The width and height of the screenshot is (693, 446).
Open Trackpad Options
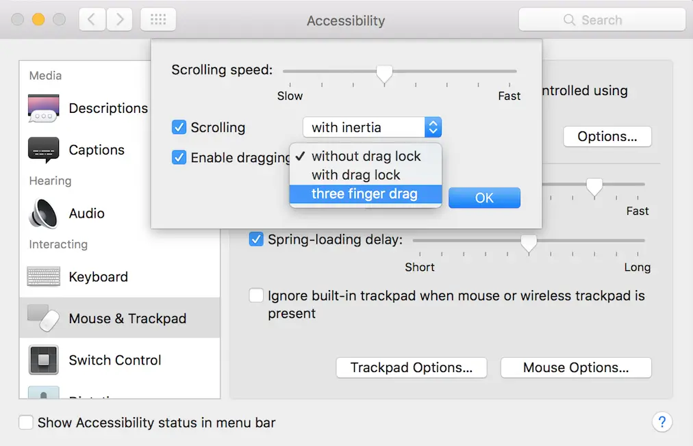coord(412,367)
